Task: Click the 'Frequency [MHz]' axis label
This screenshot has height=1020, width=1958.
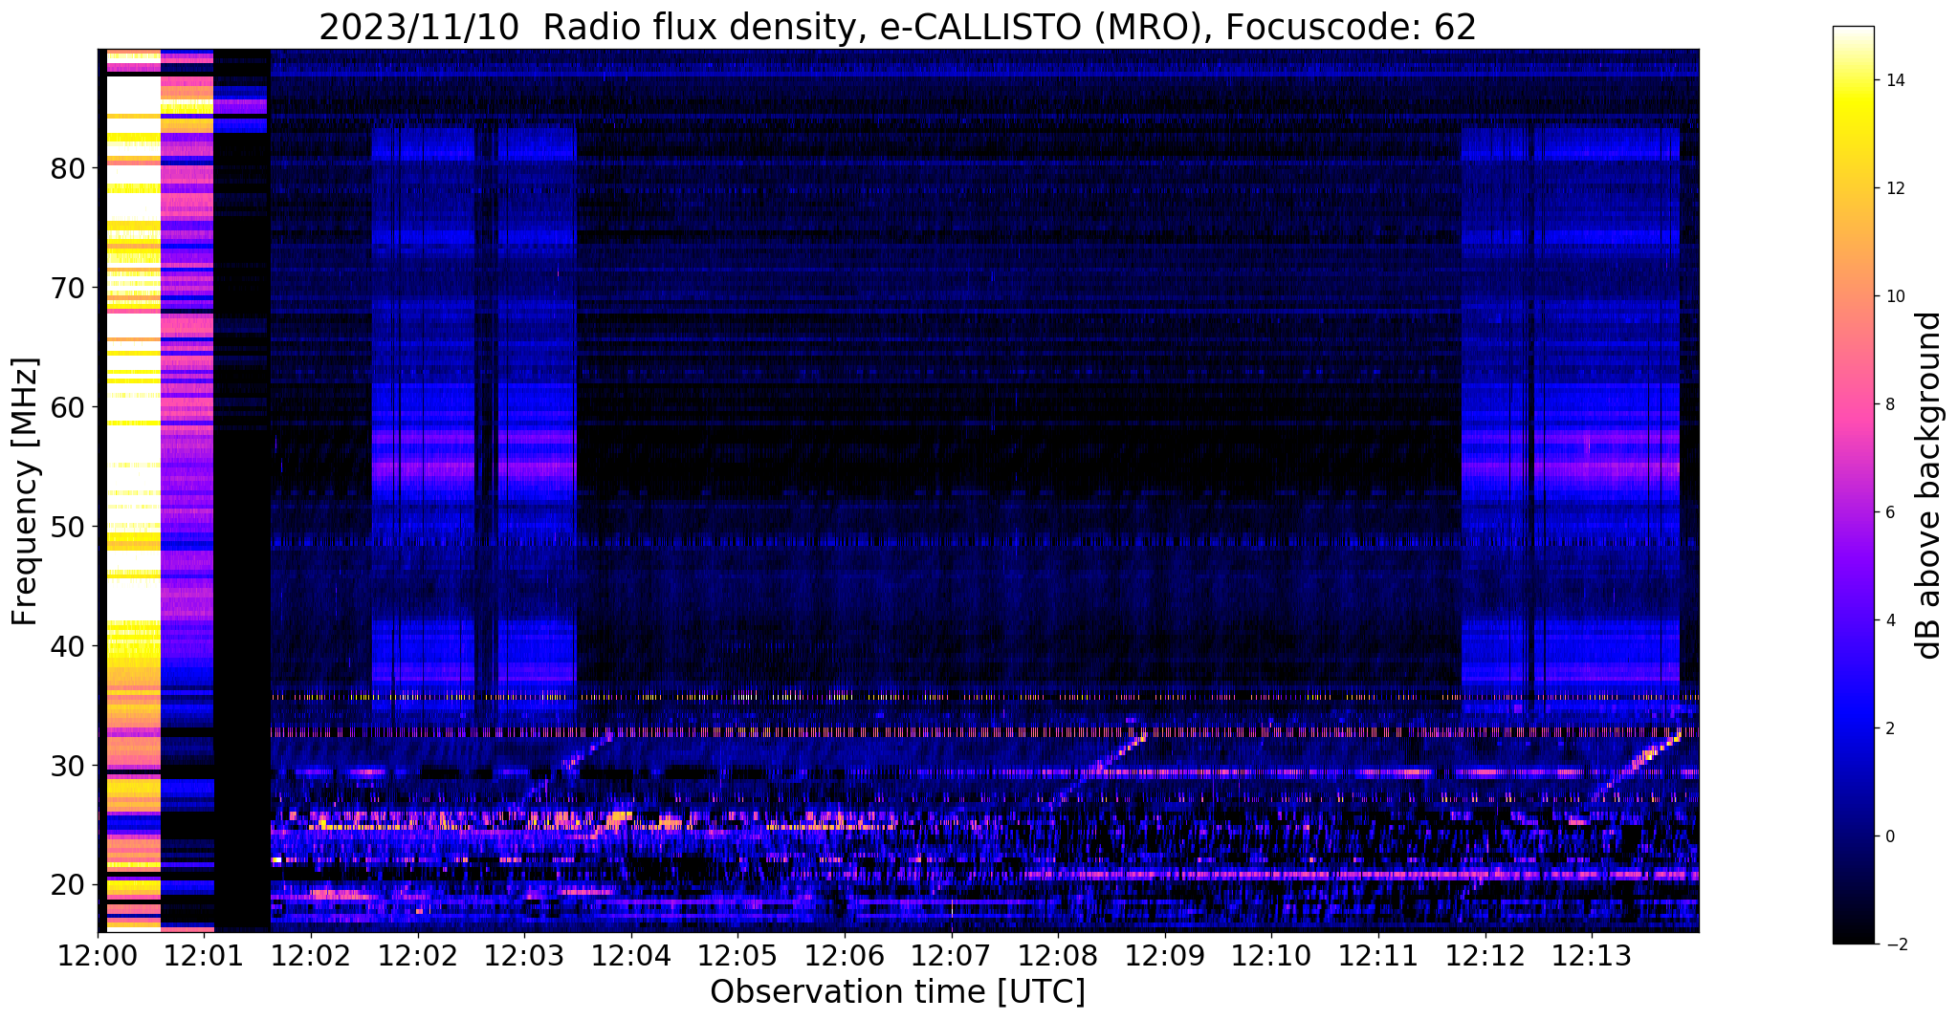Action: pos(26,491)
